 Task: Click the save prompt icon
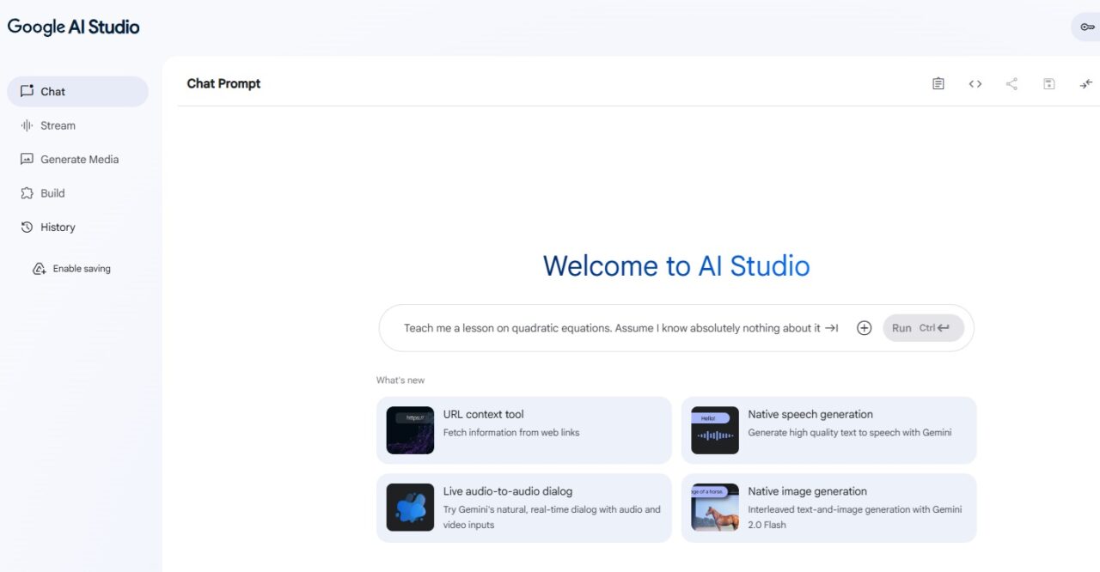coord(1048,83)
